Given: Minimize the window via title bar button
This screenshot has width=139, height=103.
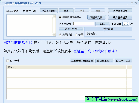Looking at the screenshot, I should tap(127, 4).
